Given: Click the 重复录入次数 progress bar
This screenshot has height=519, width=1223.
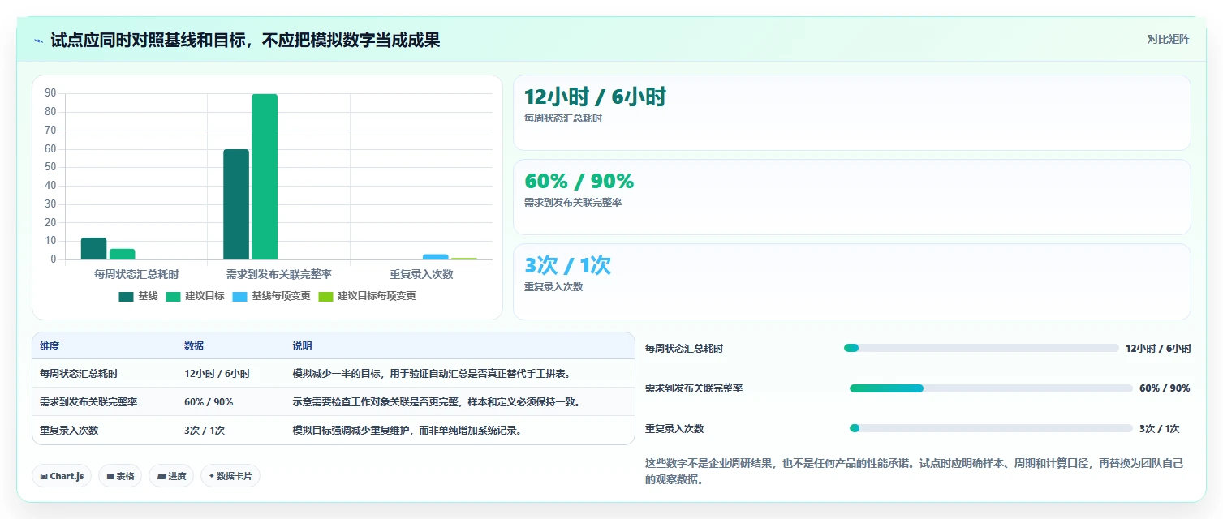Looking at the screenshot, I should click(991, 428).
